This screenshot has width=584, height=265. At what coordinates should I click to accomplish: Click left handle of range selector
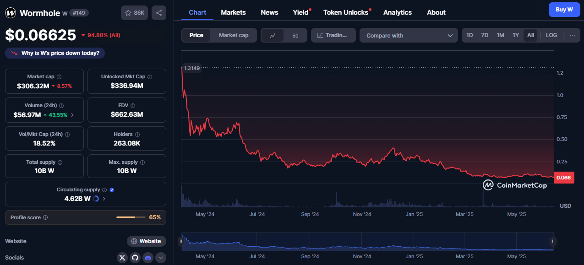pos(181,241)
